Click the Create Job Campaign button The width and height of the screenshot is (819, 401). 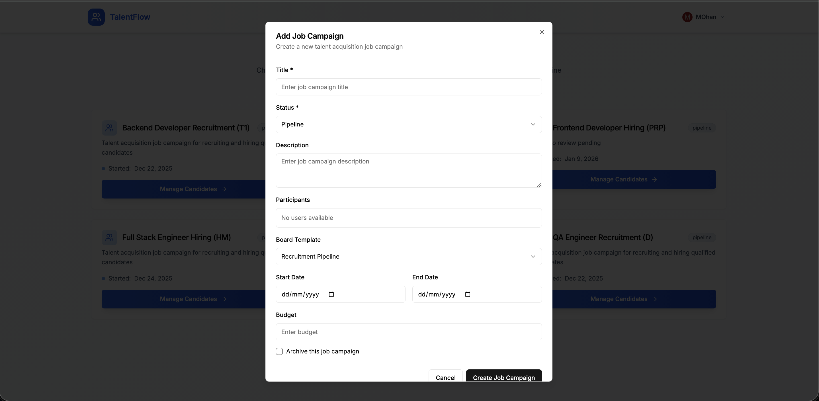pyautogui.click(x=503, y=378)
